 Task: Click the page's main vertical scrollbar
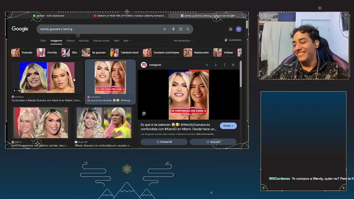pos(247,24)
